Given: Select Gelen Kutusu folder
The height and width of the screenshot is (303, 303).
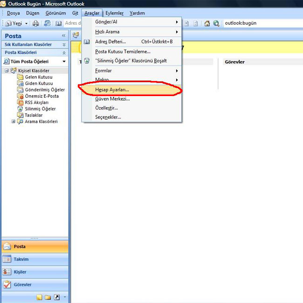Looking at the screenshot, I should coord(38,77).
